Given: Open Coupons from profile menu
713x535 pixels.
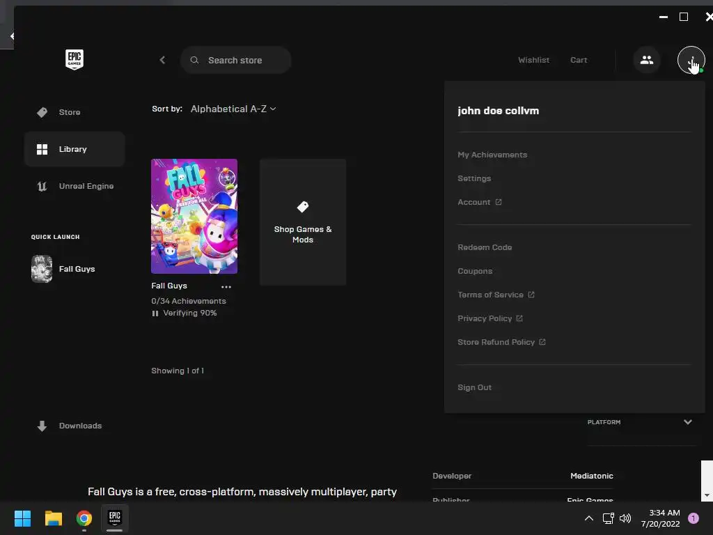Looking at the screenshot, I should point(475,271).
